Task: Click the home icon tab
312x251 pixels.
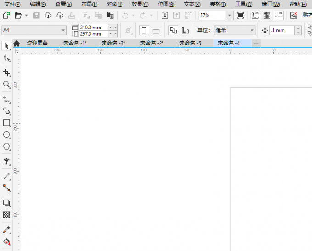Action: click(x=17, y=43)
